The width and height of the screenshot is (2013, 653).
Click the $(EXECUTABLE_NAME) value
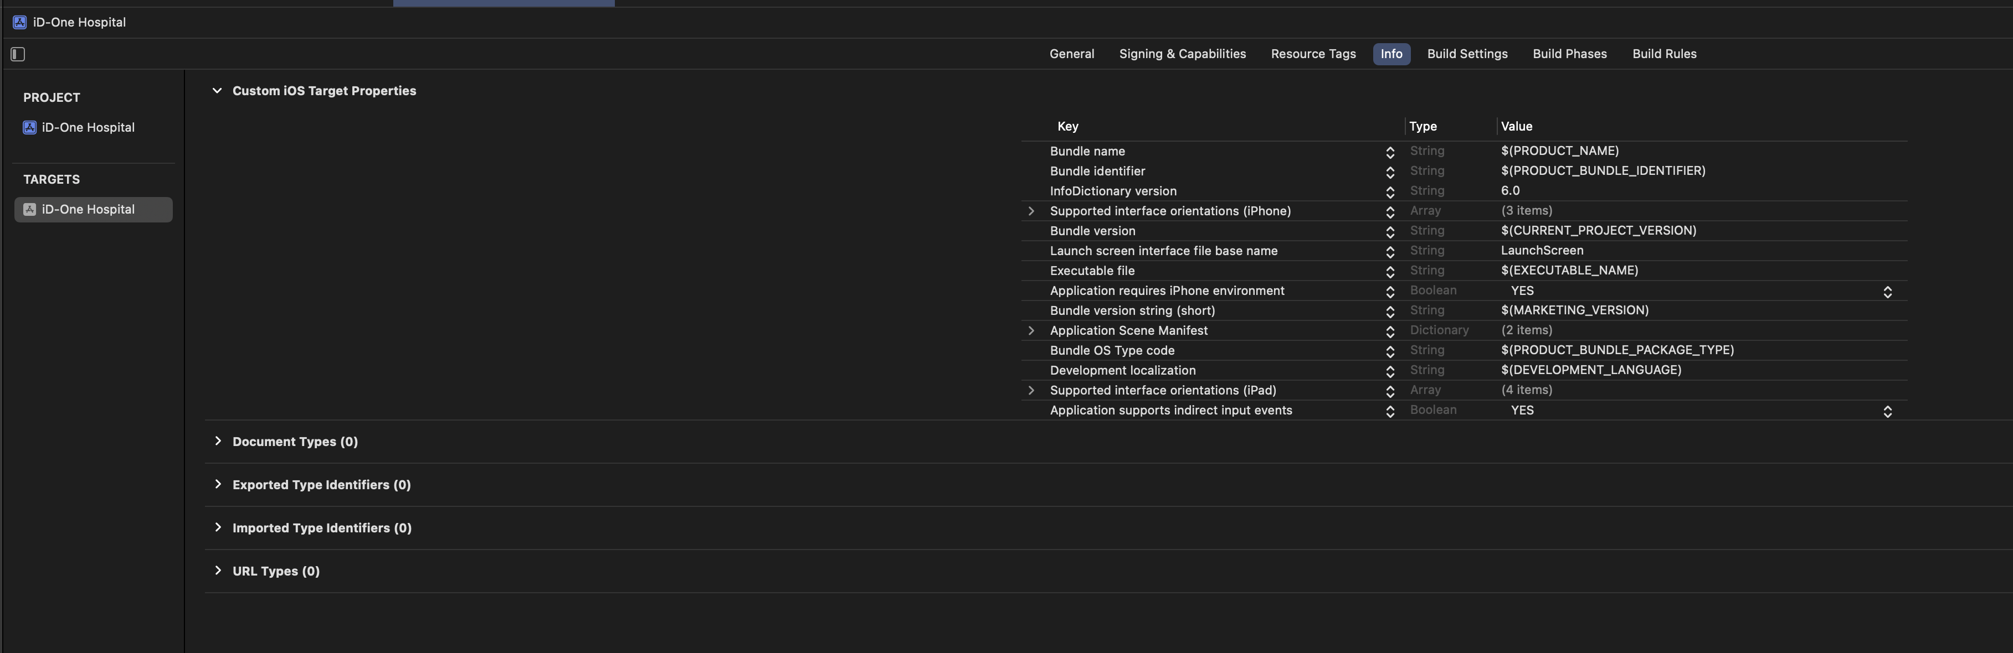(x=1569, y=270)
